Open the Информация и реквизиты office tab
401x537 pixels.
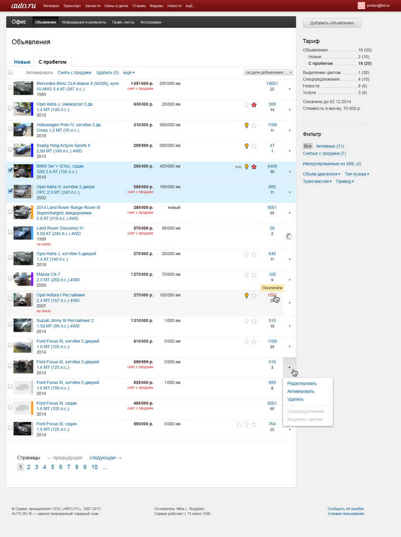coord(84,22)
